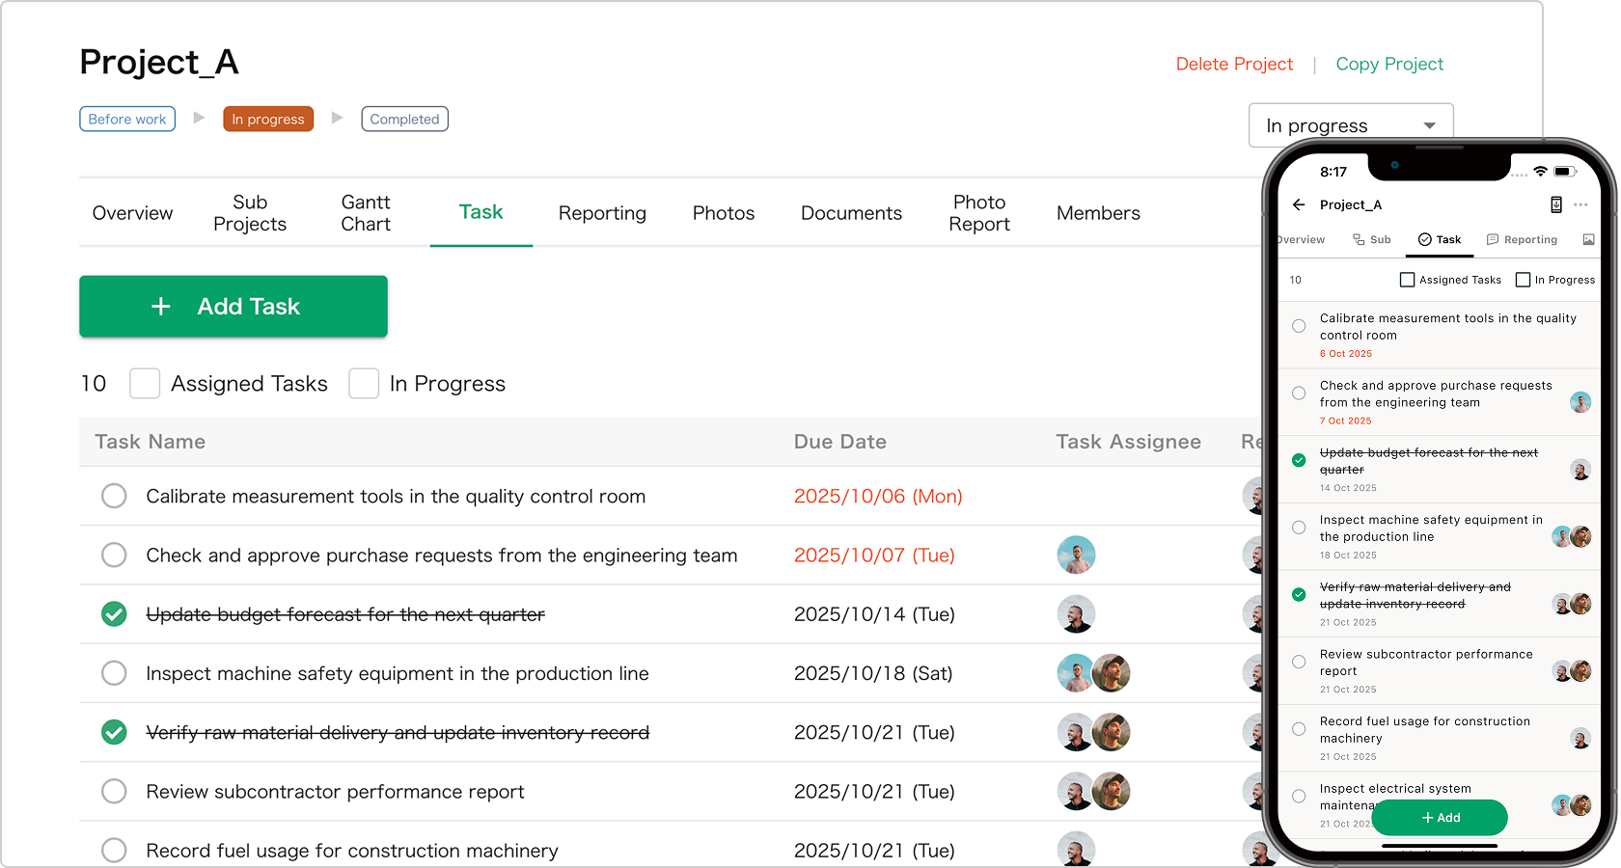Tap the image tab icon on the phone
Screen dimensions: 1621x868
[x=1588, y=239]
